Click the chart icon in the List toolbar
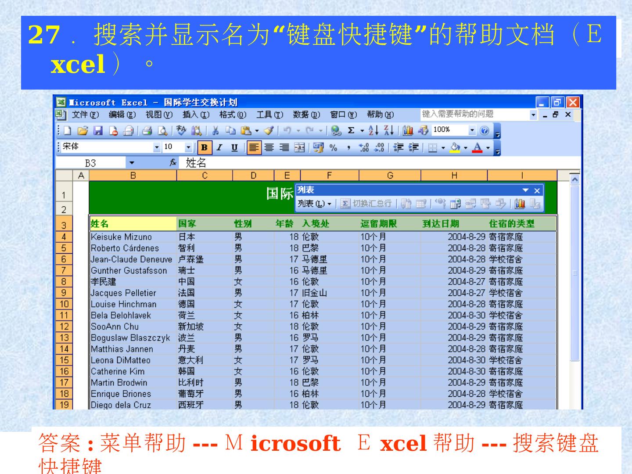This screenshot has height=474, width=632. click(520, 204)
